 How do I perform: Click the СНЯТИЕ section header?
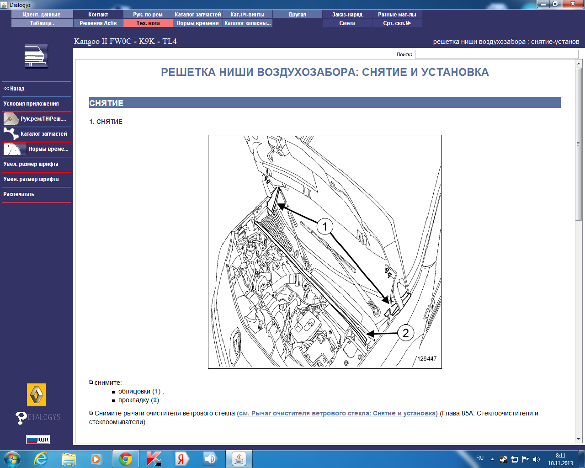pyautogui.click(x=324, y=103)
